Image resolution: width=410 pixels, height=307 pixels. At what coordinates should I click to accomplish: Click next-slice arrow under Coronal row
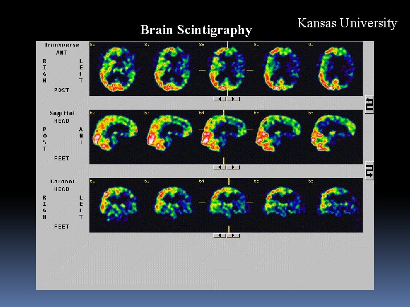[x=233, y=235]
